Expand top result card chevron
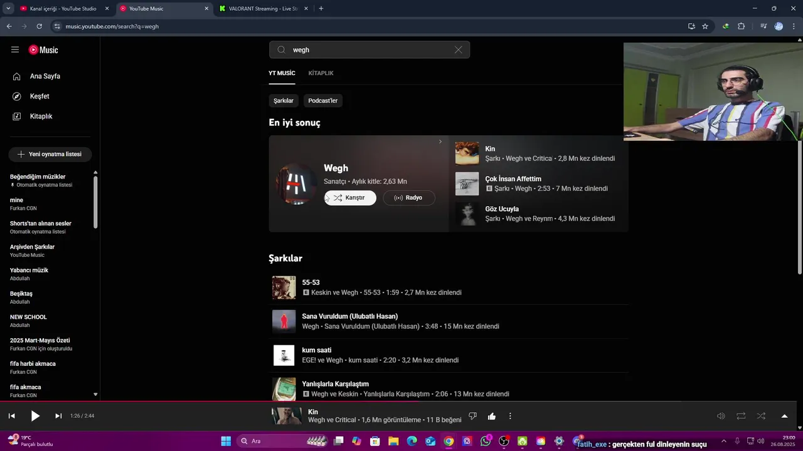 point(440,142)
